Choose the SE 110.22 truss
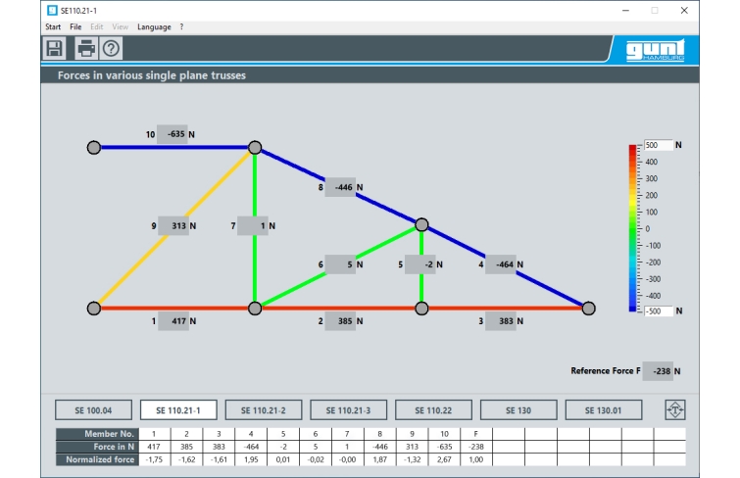Screen dimensions: 740x478 click(x=433, y=409)
